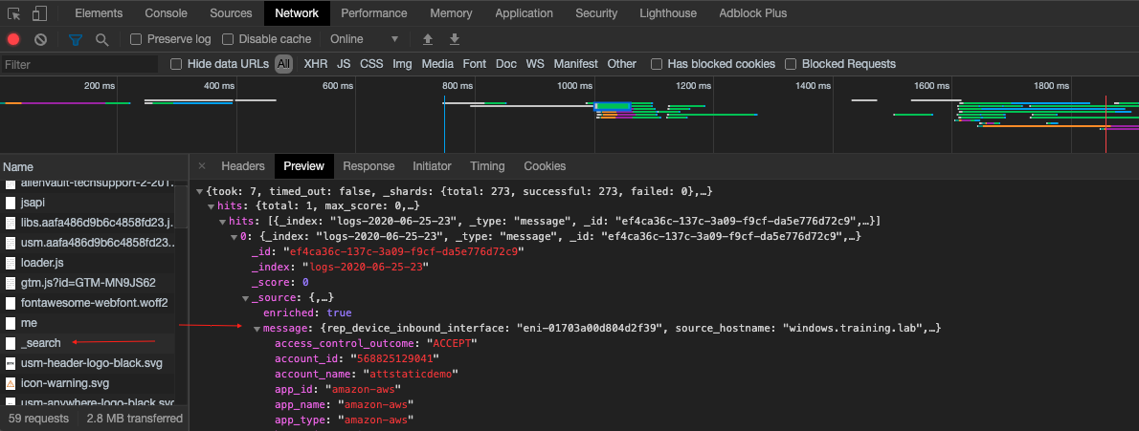Click file icon beside jsapi request
Screen dimensions: 1139x431
11,203
